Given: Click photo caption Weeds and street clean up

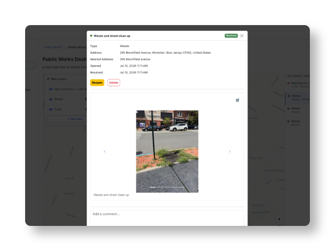Looking at the screenshot, I should (111, 195).
